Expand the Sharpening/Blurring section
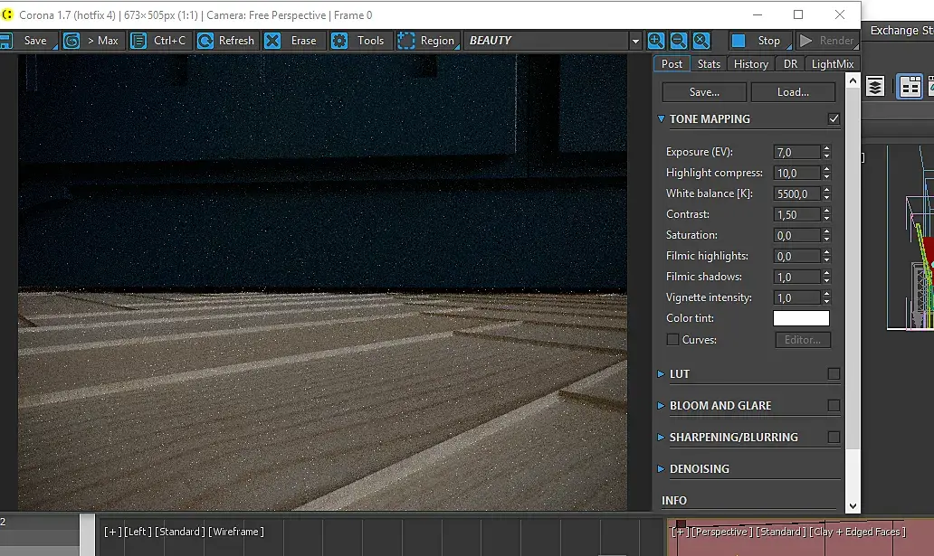This screenshot has width=934, height=556. click(661, 437)
